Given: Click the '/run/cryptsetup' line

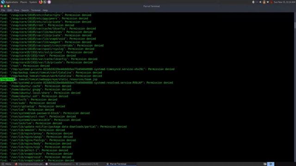Looking at the screenshot, I should [x=32, y=107].
